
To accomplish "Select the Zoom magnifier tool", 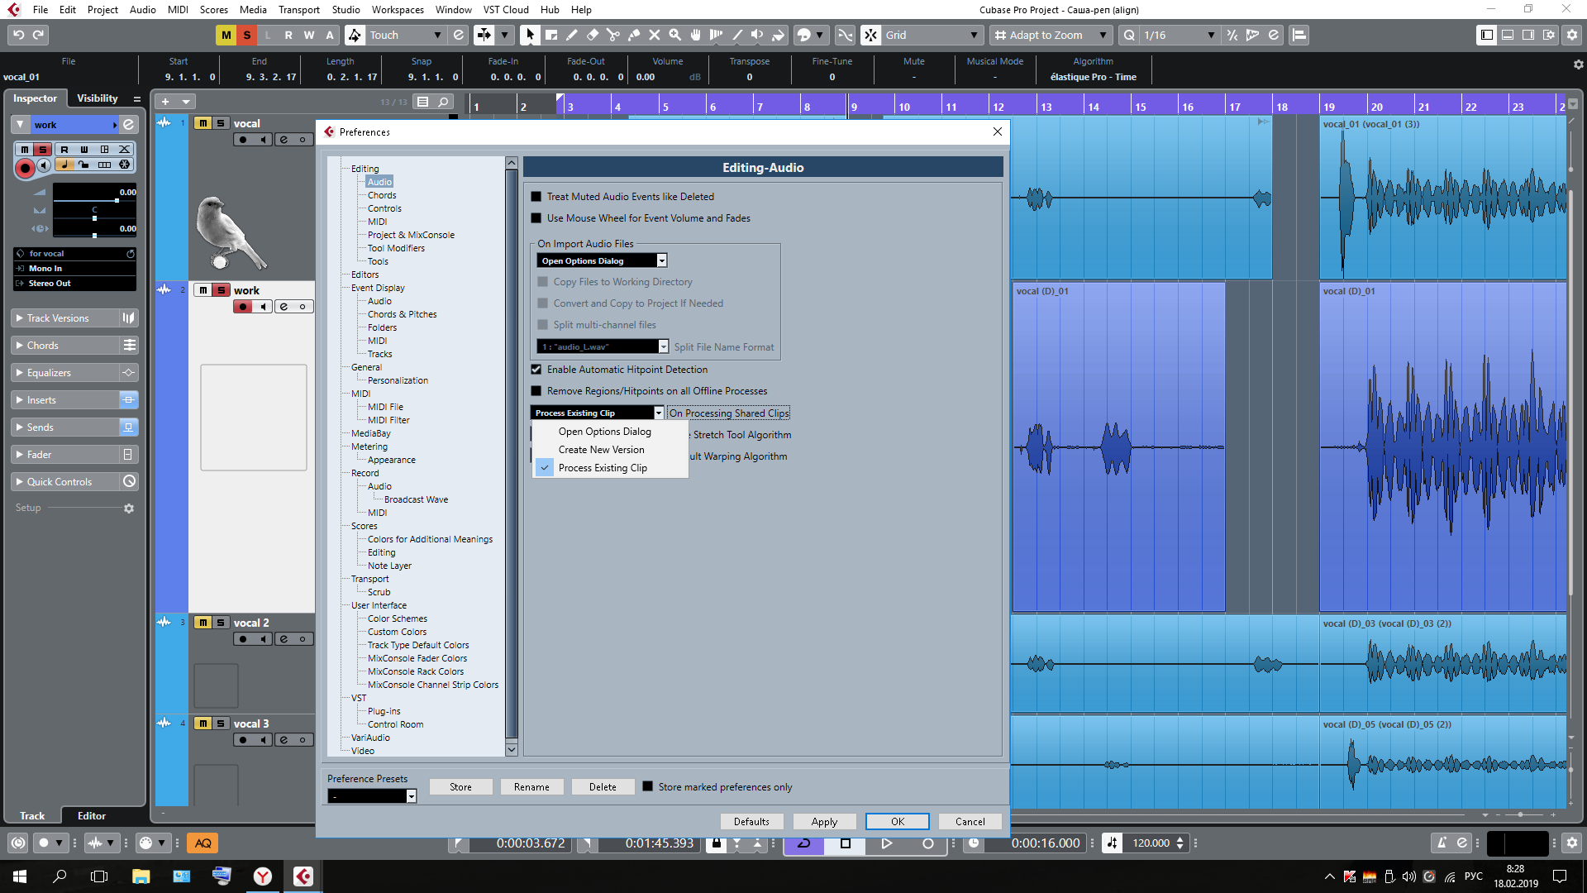I will (x=674, y=35).
